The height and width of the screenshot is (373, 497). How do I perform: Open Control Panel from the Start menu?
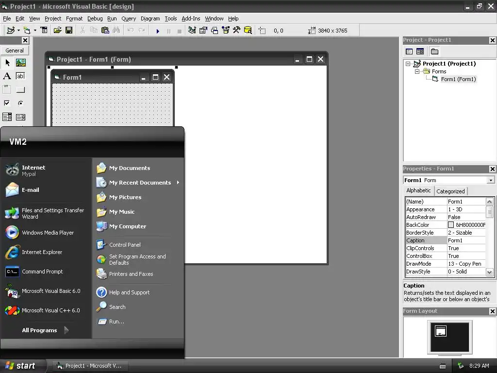125,245
